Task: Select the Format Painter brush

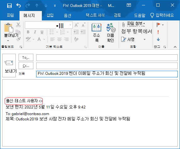Action: click(x=18, y=39)
